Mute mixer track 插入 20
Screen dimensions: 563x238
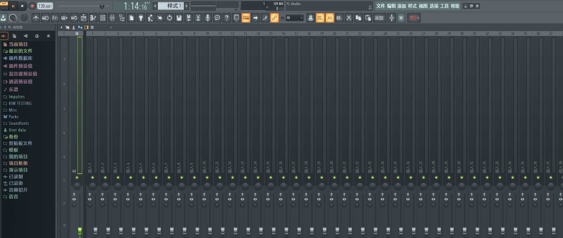(334, 177)
